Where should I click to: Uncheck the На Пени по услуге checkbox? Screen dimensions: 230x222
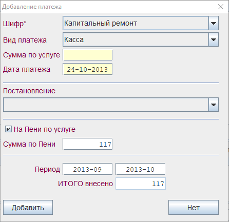pos(8,129)
